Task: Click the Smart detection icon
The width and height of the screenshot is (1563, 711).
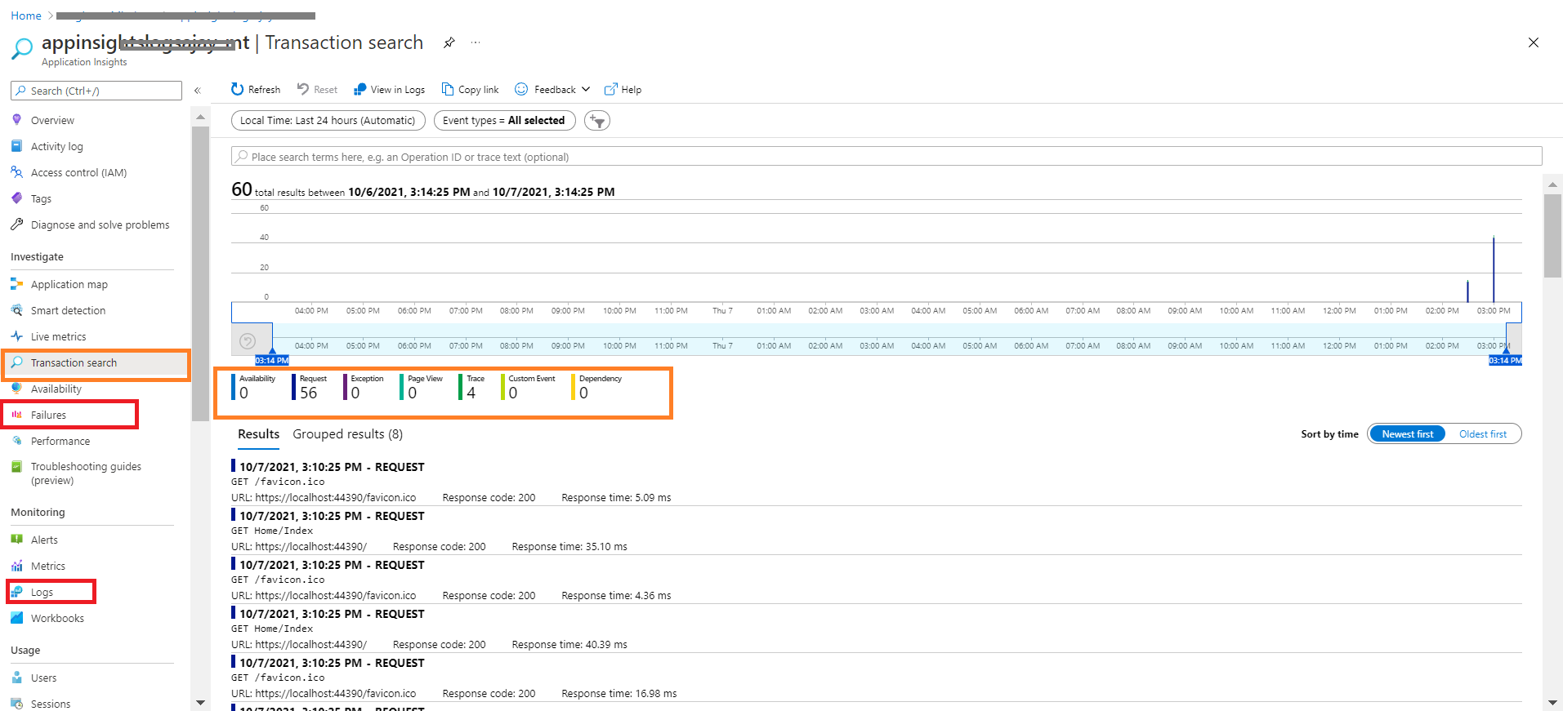Action: point(17,310)
